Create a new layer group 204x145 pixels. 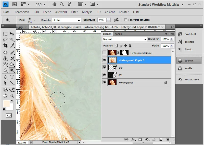pyautogui.click(x=154, y=140)
